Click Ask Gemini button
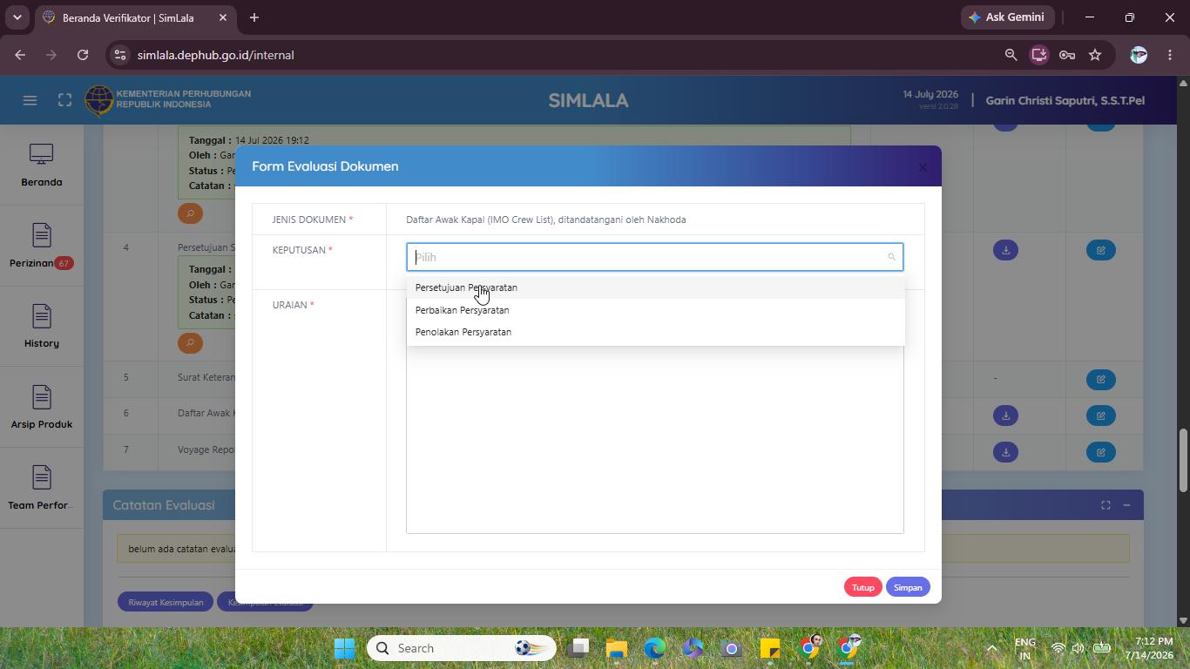Image resolution: width=1190 pixels, height=669 pixels. [x=1008, y=17]
